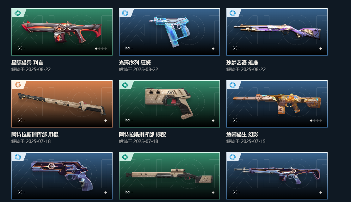Open the tan Atlas rifle skin thumbnail
Screen dimensions: 351x202
(x=169, y=175)
